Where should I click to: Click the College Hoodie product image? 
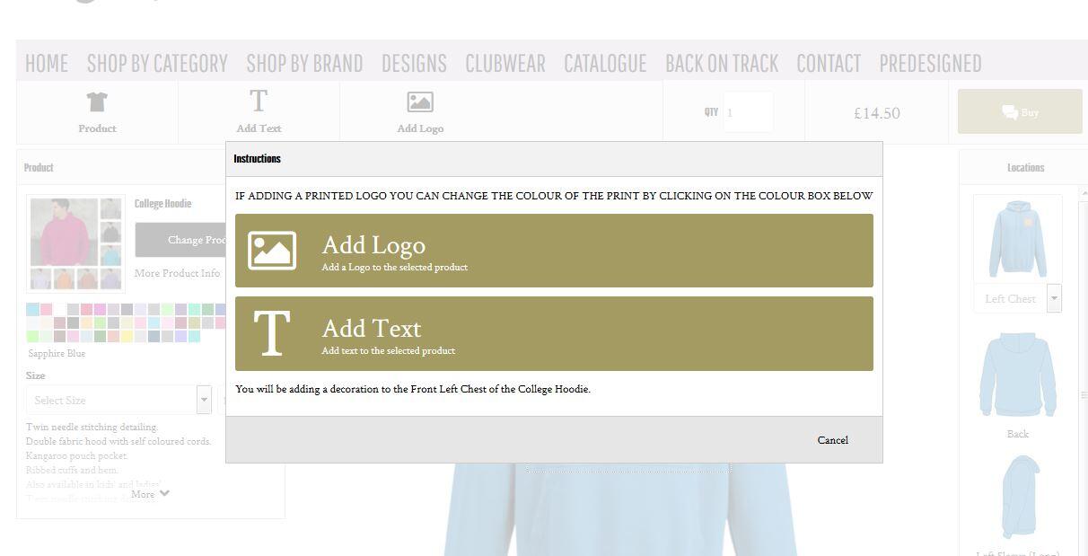tap(64, 233)
